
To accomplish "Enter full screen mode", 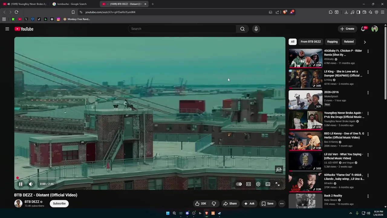I will click(278, 184).
